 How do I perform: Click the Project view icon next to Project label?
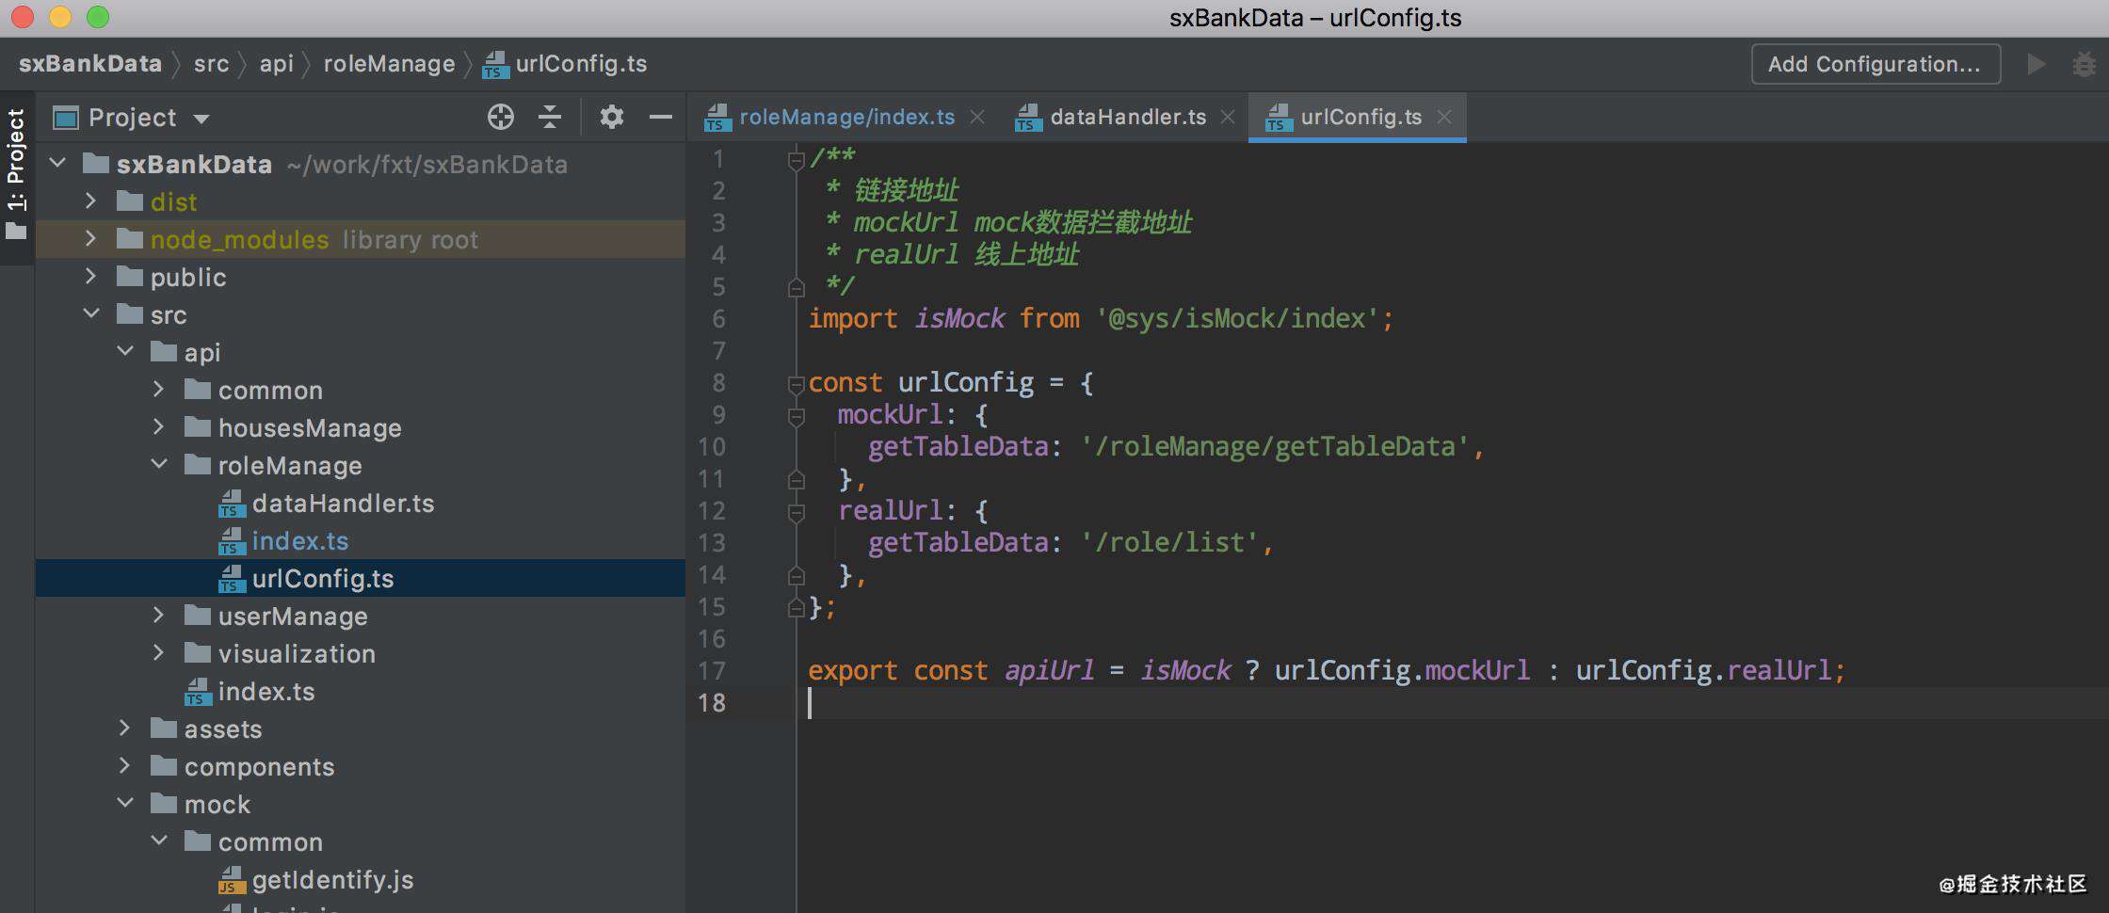point(66,118)
